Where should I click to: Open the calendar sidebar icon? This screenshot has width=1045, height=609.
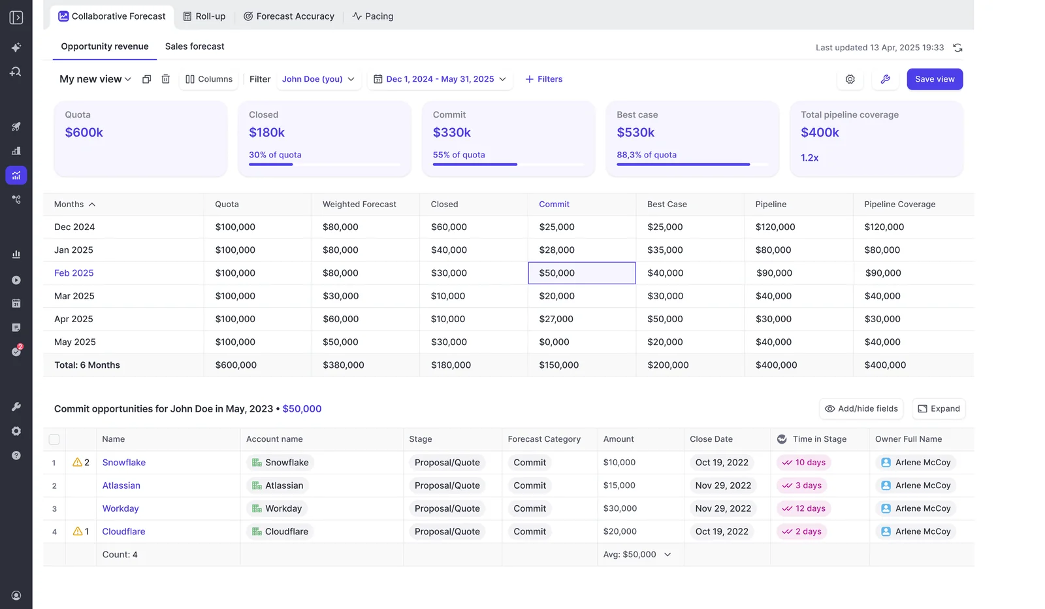pos(16,303)
